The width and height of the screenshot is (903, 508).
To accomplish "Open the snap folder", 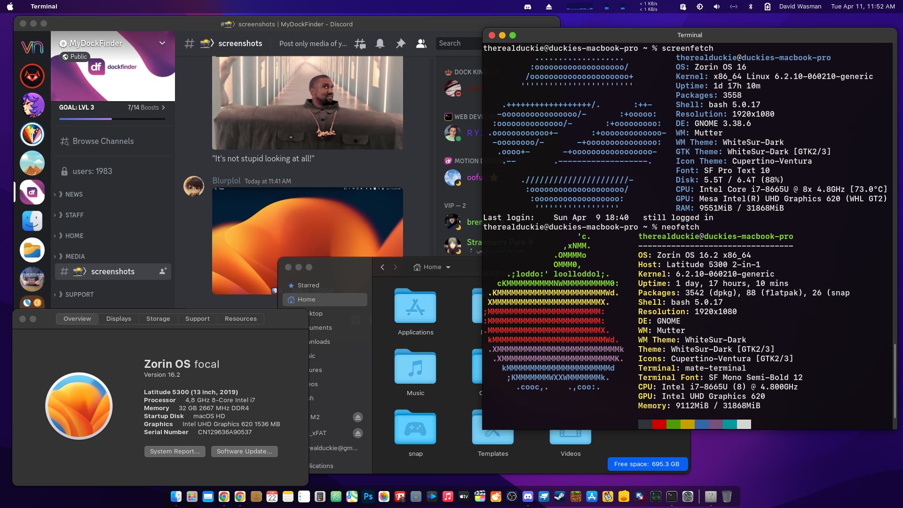I will [x=415, y=433].
